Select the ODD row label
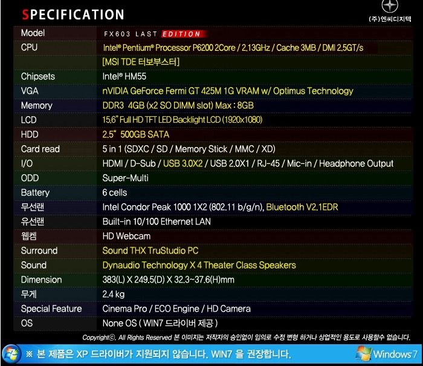This screenshot has height=366, width=423. [x=30, y=178]
